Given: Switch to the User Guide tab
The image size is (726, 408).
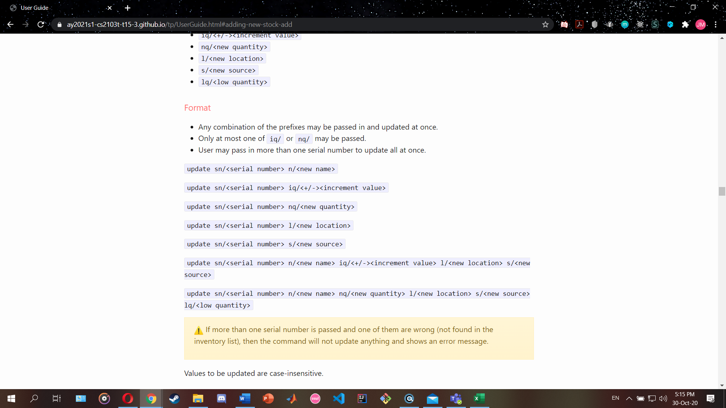Looking at the screenshot, I should tap(57, 8).
